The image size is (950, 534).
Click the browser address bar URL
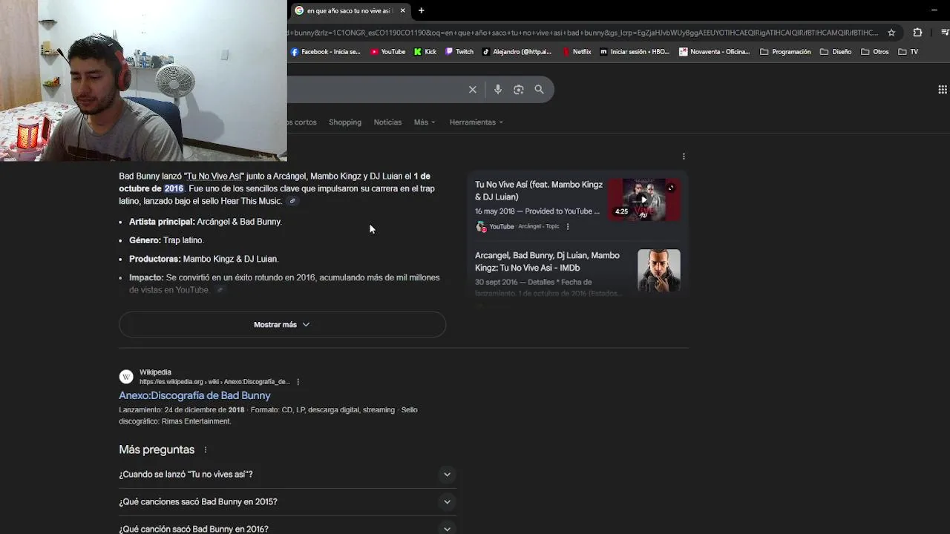(x=583, y=33)
